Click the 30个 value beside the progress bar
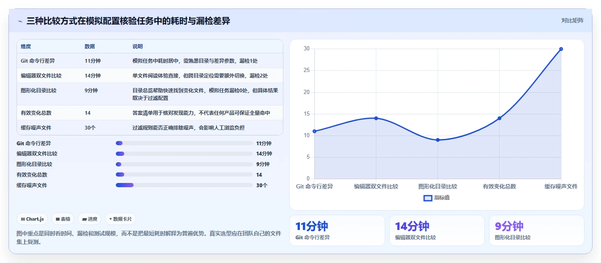 coord(262,185)
